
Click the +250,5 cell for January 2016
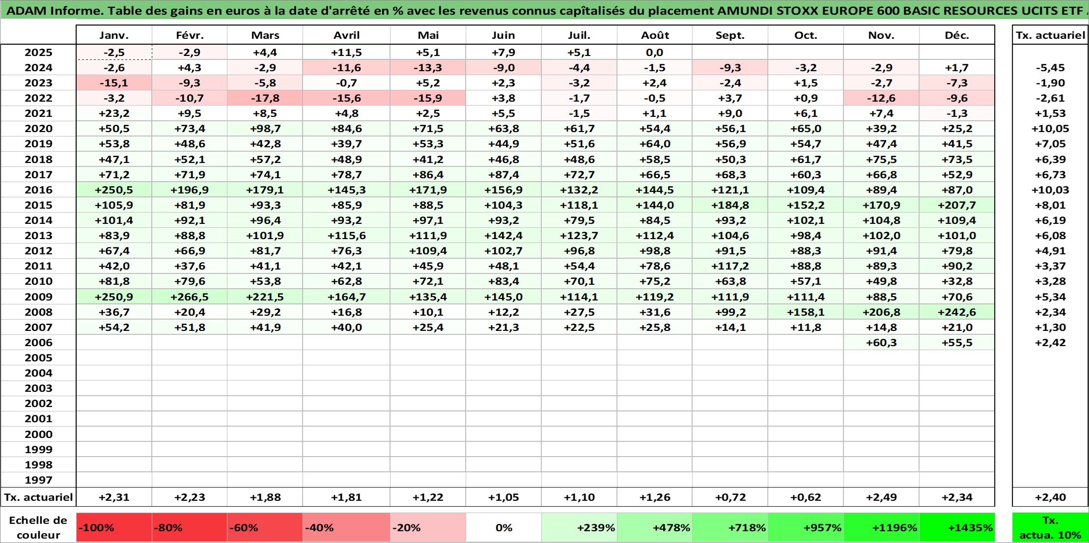click(114, 190)
